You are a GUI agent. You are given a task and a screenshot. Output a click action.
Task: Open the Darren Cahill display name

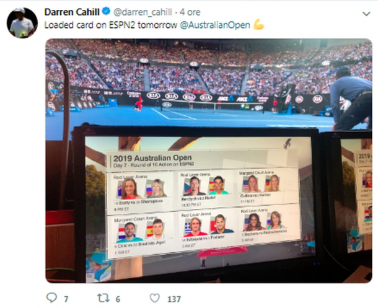[72, 12]
